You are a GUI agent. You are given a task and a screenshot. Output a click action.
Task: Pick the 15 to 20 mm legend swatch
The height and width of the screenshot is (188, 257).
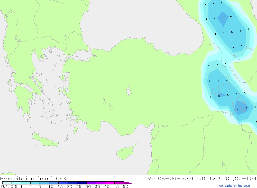[x=63, y=183]
